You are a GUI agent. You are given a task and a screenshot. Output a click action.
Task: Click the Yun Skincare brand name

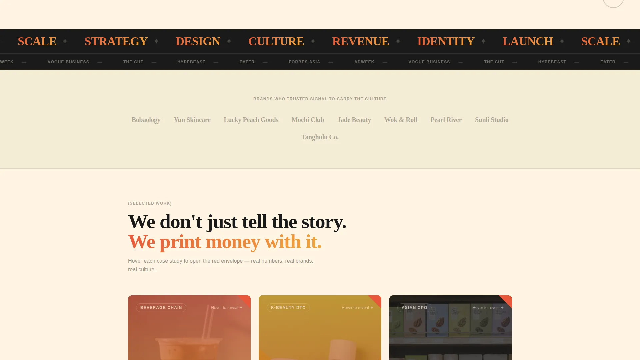pos(192,120)
